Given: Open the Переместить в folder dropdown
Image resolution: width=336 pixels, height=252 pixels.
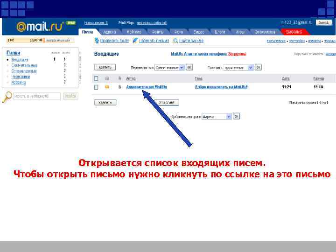Looking at the screenshot, I should pos(169,68).
